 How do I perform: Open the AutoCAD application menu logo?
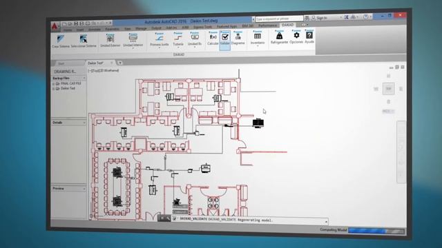[55, 26]
